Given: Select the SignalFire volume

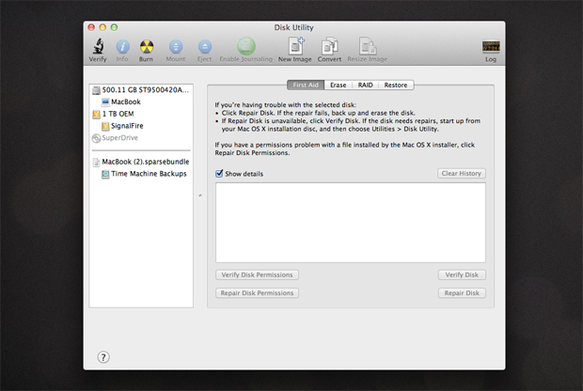Looking at the screenshot, I should click(141, 126).
